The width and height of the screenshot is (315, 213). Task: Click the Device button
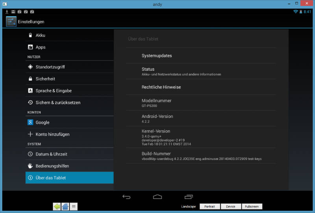click(x=230, y=206)
